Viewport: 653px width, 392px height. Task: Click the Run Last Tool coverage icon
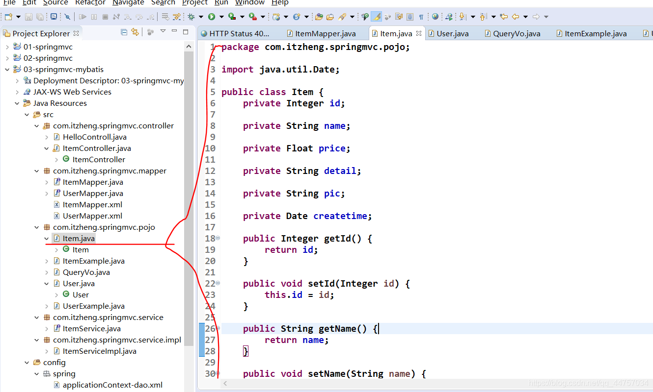[x=232, y=17]
